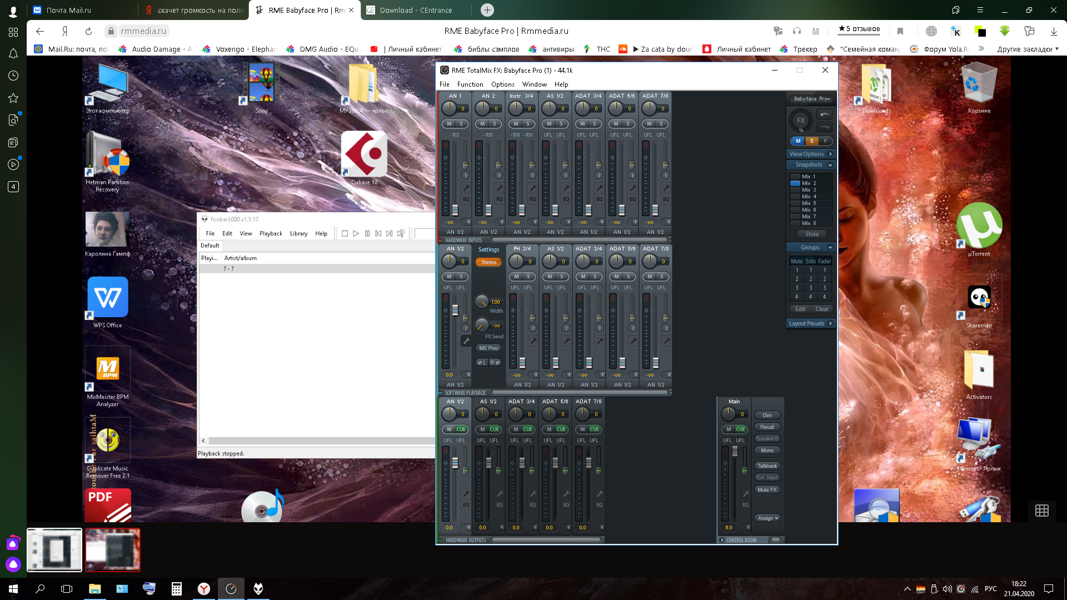Click fader handle on AN 1 input
The height and width of the screenshot is (600, 1067).
(455, 210)
